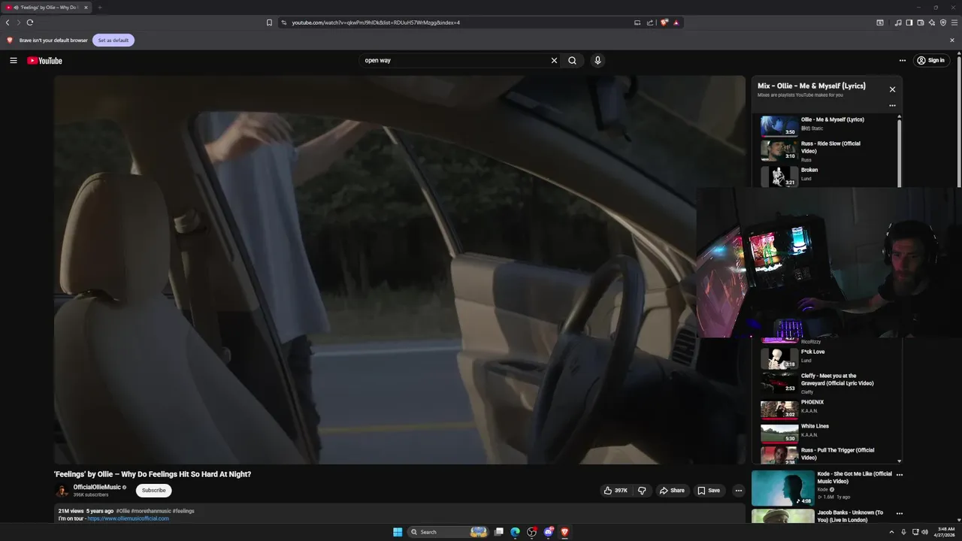Open the Brave Wallet icon
Image resolution: width=962 pixels, height=541 pixels.
point(921,23)
